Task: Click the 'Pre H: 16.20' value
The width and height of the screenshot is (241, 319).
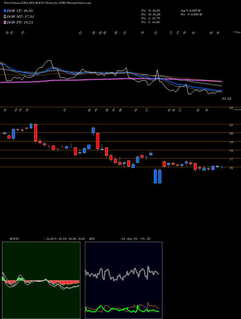Action: [x=150, y=14]
